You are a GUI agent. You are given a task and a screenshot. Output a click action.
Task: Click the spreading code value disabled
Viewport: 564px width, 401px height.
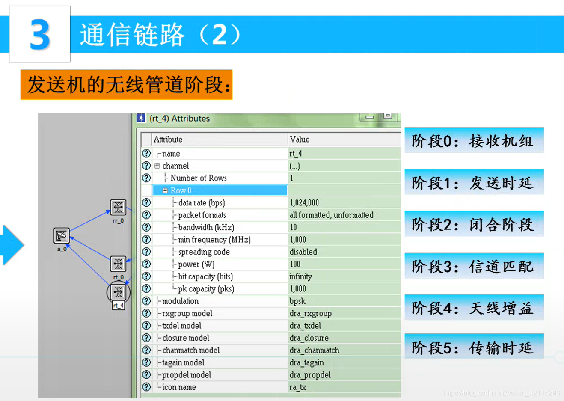point(303,252)
